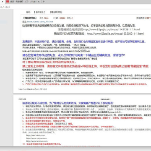Open the lanzous.com link
This screenshot has width=151, height=151.
click(37, 141)
